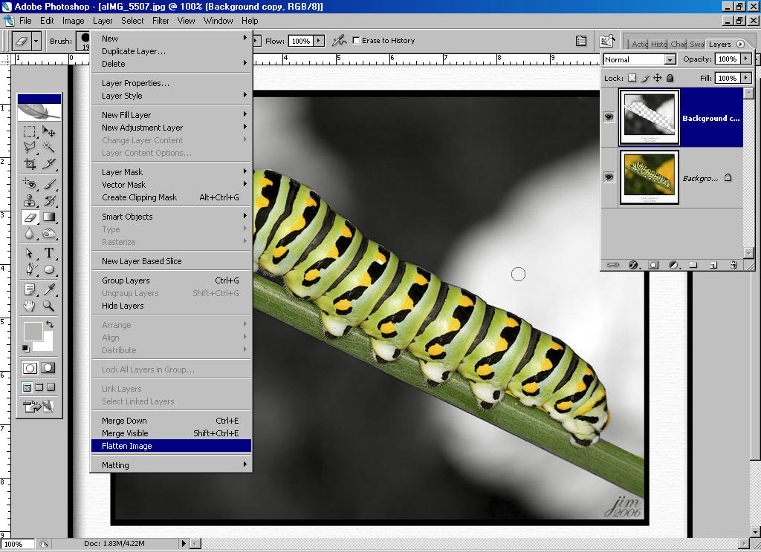Switch to Quick Mask mode
This screenshot has height=552, width=761.
click(x=48, y=368)
